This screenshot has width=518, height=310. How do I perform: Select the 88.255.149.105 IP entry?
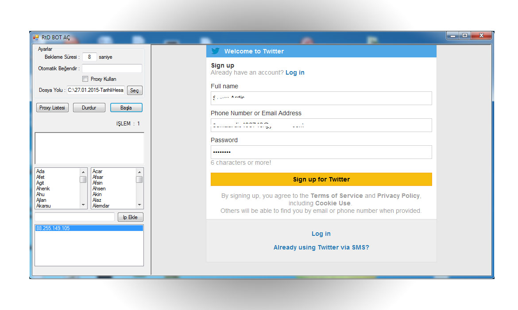point(89,228)
